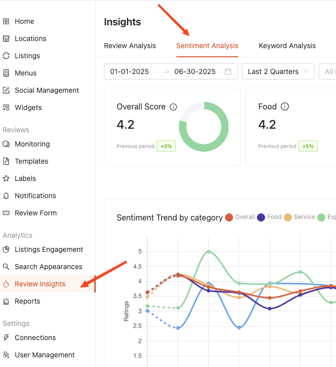This screenshot has height=367, width=336.
Task: Go to Monitoring under Reviews
Action: [x=32, y=144]
